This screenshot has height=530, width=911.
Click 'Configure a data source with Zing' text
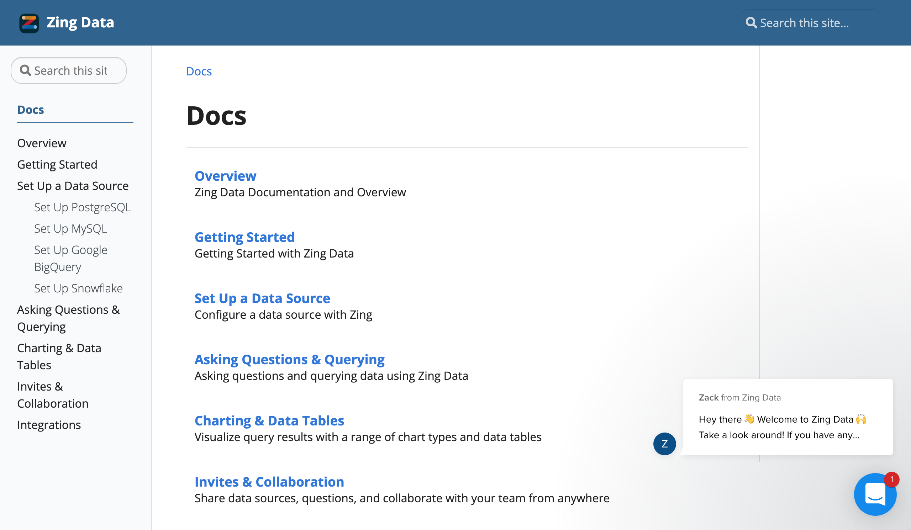tap(283, 315)
